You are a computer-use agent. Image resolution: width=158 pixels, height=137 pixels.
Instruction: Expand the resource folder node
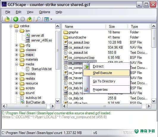[17, 83]
